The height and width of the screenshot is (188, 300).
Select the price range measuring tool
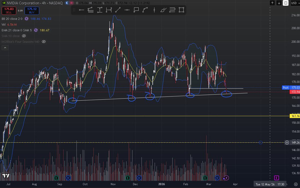pos(100,10)
